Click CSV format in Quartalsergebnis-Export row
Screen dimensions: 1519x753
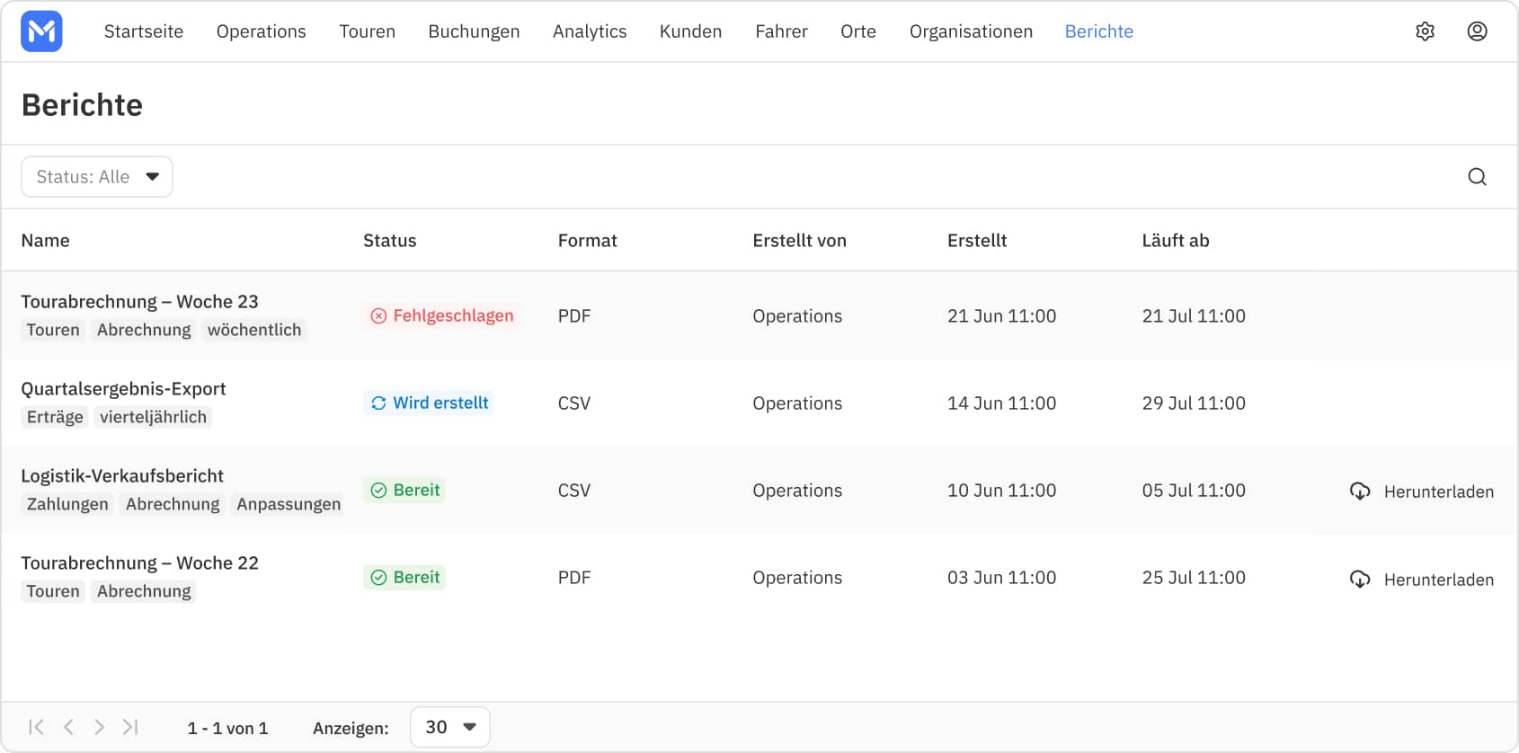coord(574,403)
